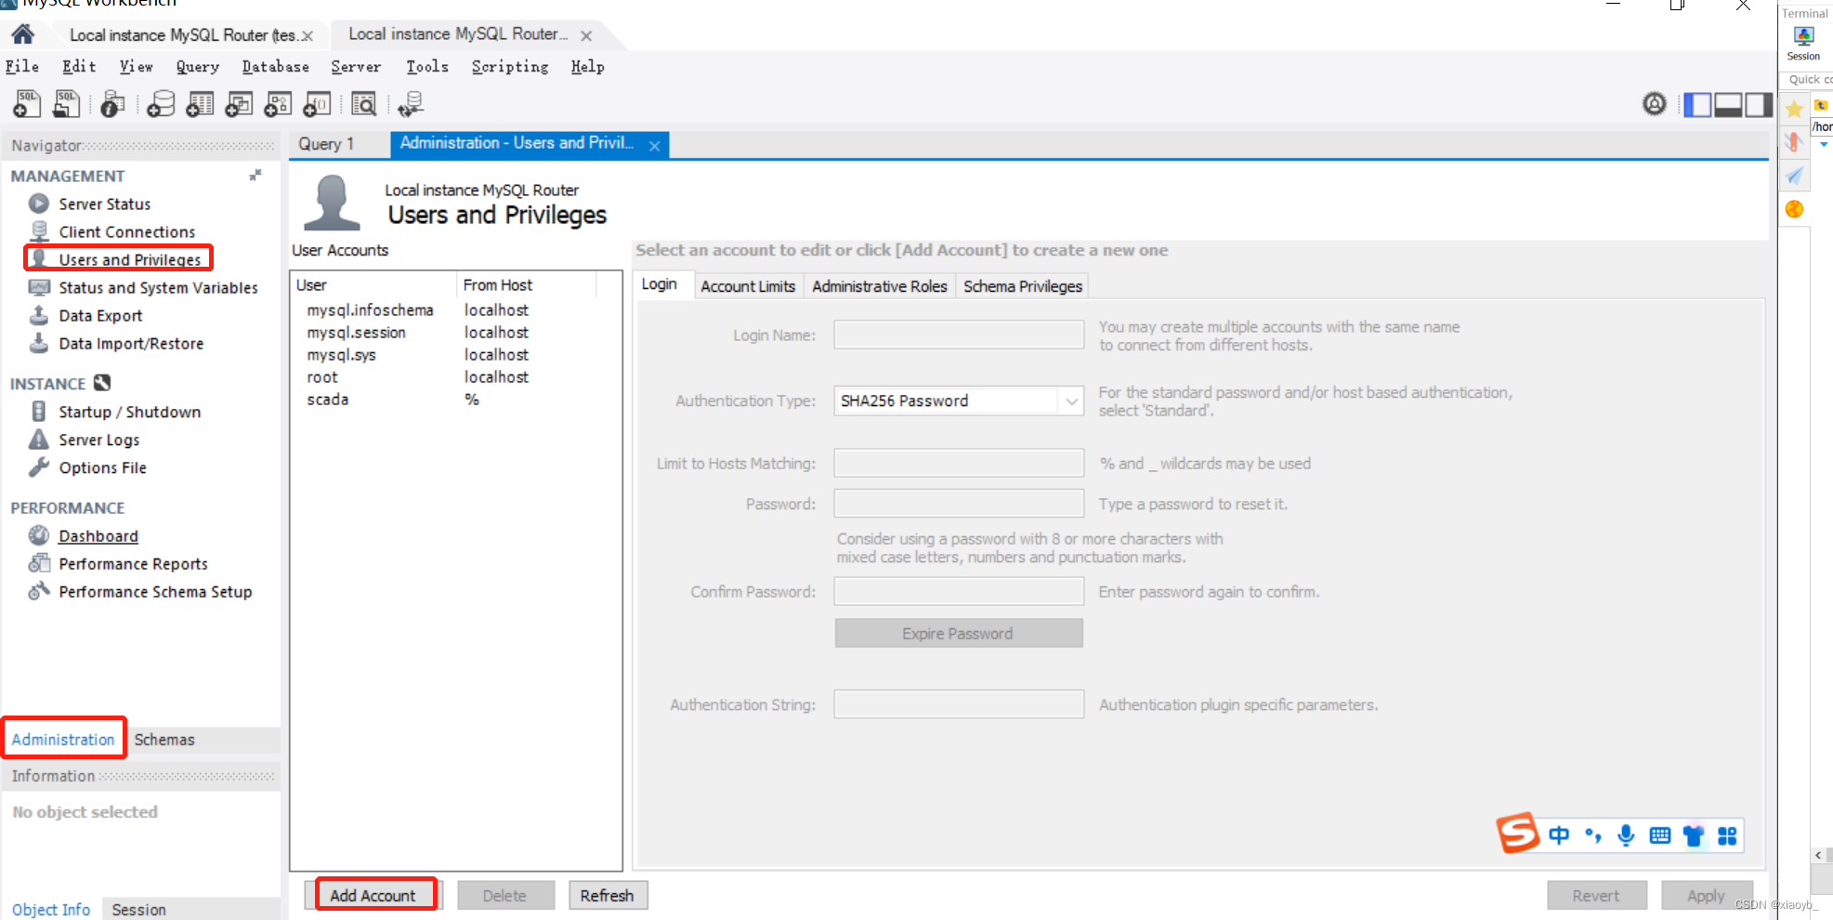Screen dimensions: 1833x920
Task: Create a new table toolbar icon
Action: click(x=200, y=104)
